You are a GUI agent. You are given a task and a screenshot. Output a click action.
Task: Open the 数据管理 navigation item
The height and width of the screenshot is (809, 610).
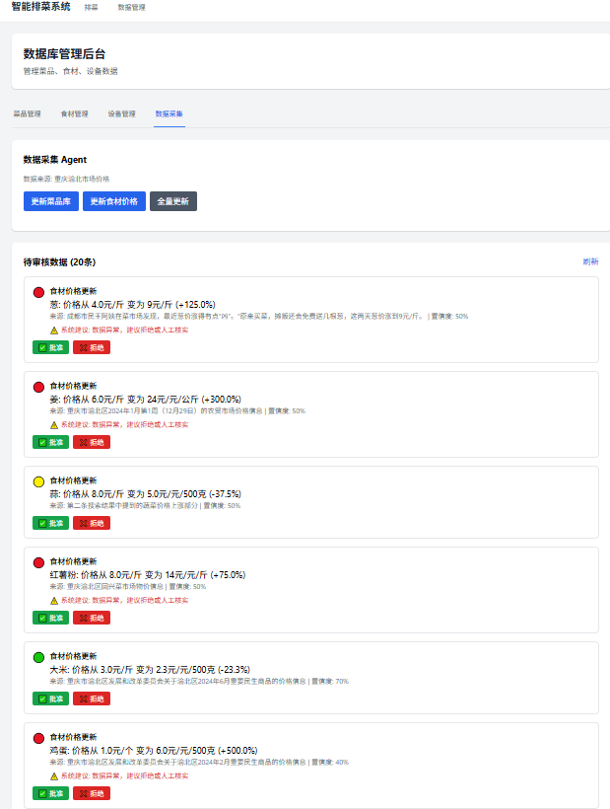tap(131, 7)
